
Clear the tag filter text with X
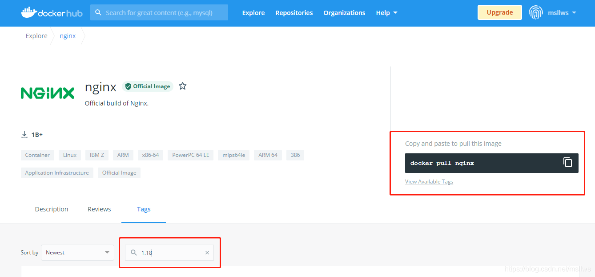click(207, 253)
